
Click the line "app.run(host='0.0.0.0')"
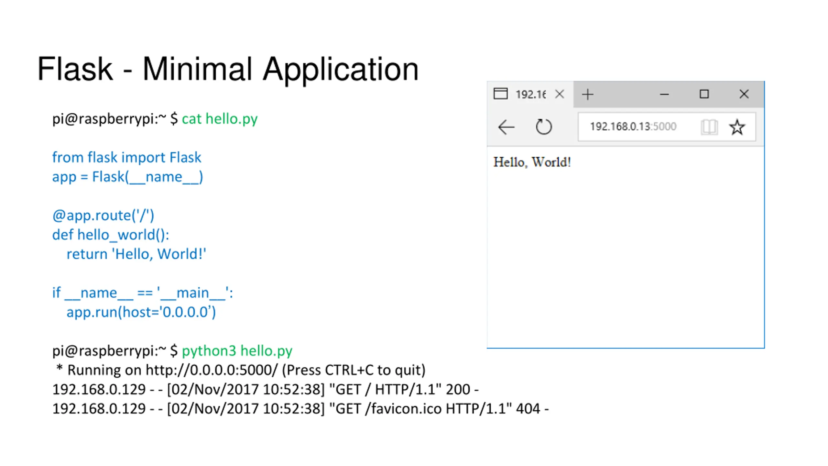pyautogui.click(x=141, y=312)
